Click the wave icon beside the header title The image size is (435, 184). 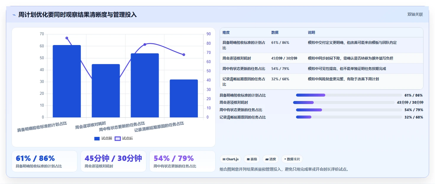tap(14, 15)
